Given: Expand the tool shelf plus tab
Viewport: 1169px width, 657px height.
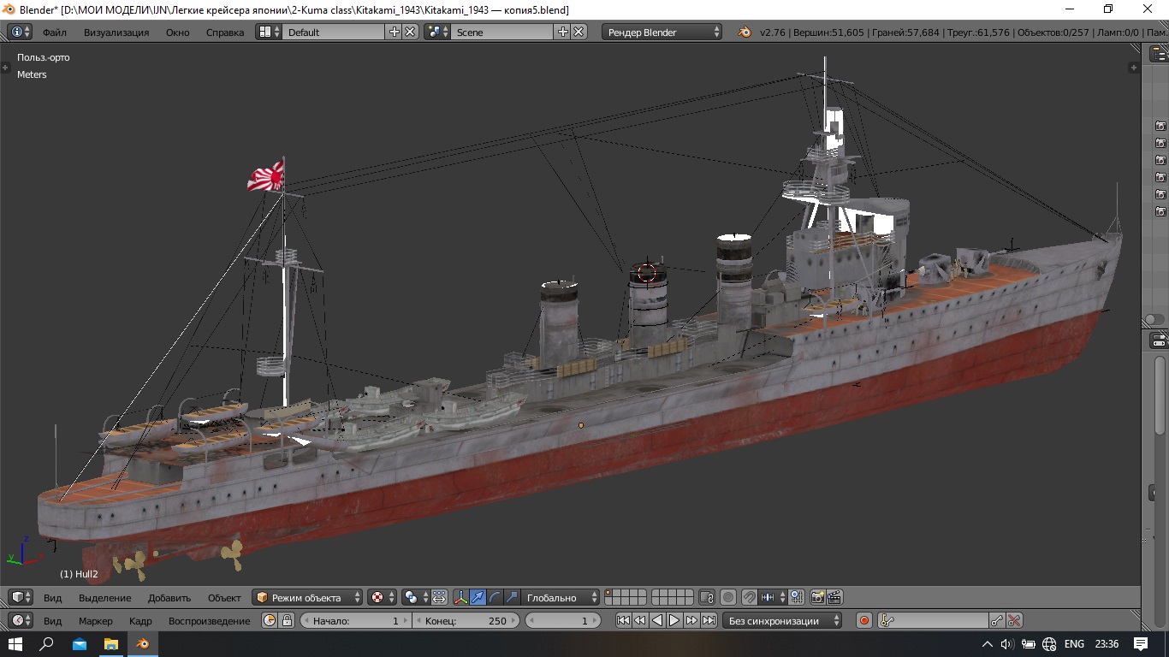Looking at the screenshot, I should pos(6,67).
